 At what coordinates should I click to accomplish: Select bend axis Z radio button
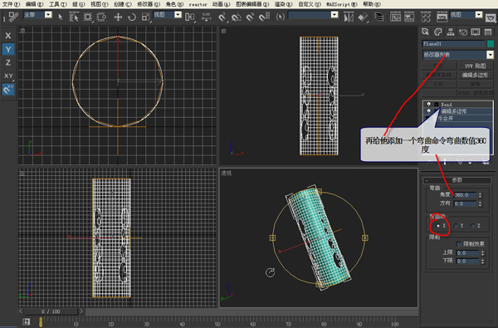tap(473, 226)
